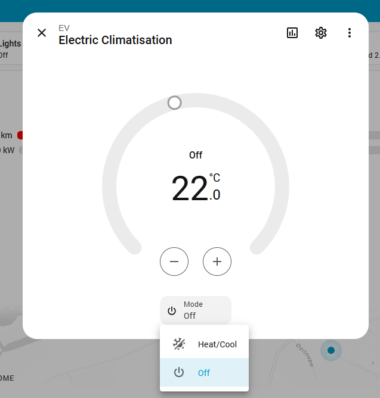Decrease temperature with minus button
This screenshot has height=398, width=380.
click(174, 262)
